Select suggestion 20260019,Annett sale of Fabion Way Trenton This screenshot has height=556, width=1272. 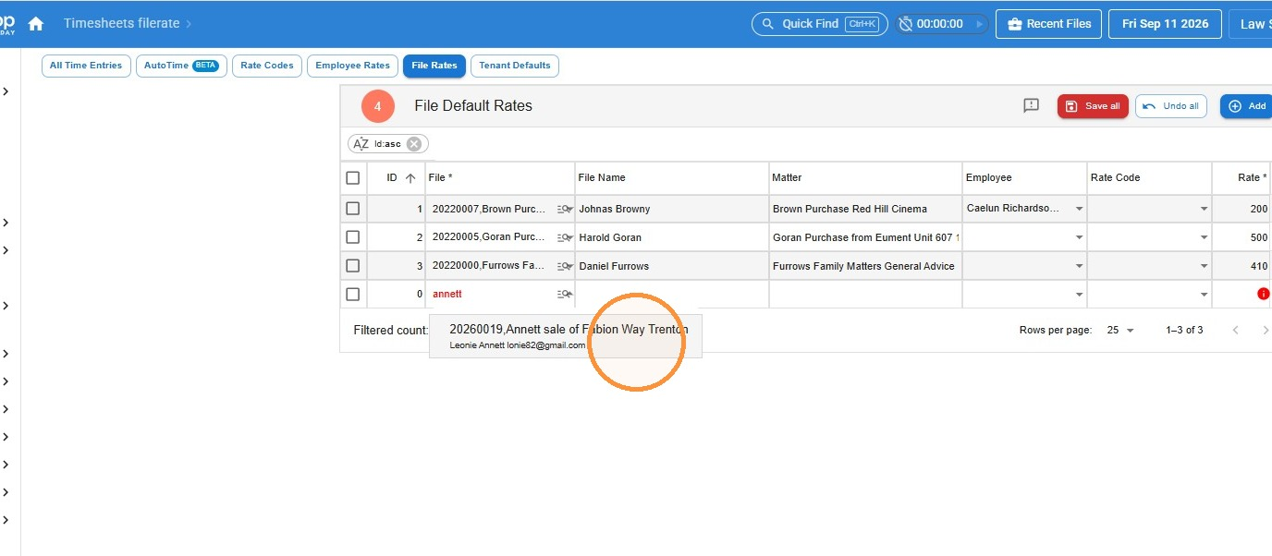click(565, 335)
